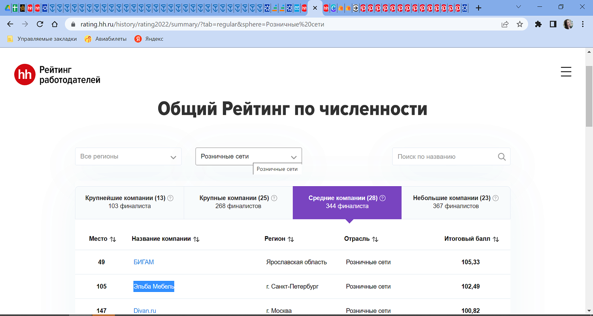Bookmark the page via the star icon
593x316 pixels.
point(520,24)
